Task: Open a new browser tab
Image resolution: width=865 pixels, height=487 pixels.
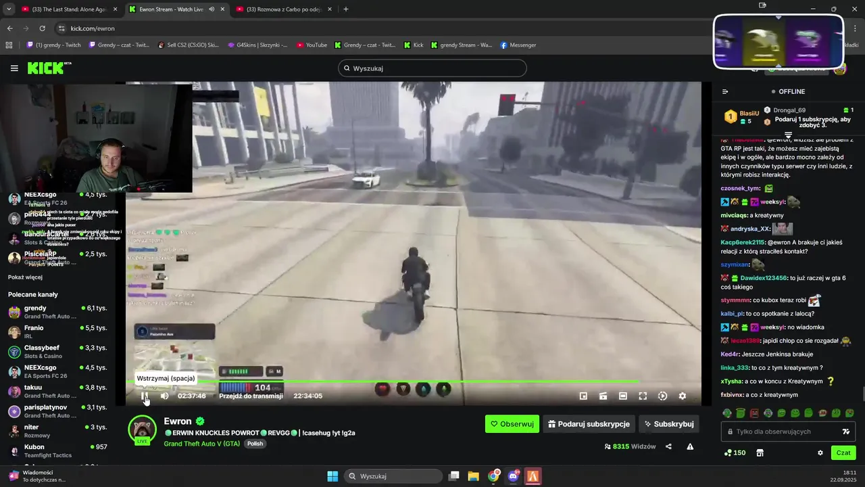Action: (x=346, y=9)
